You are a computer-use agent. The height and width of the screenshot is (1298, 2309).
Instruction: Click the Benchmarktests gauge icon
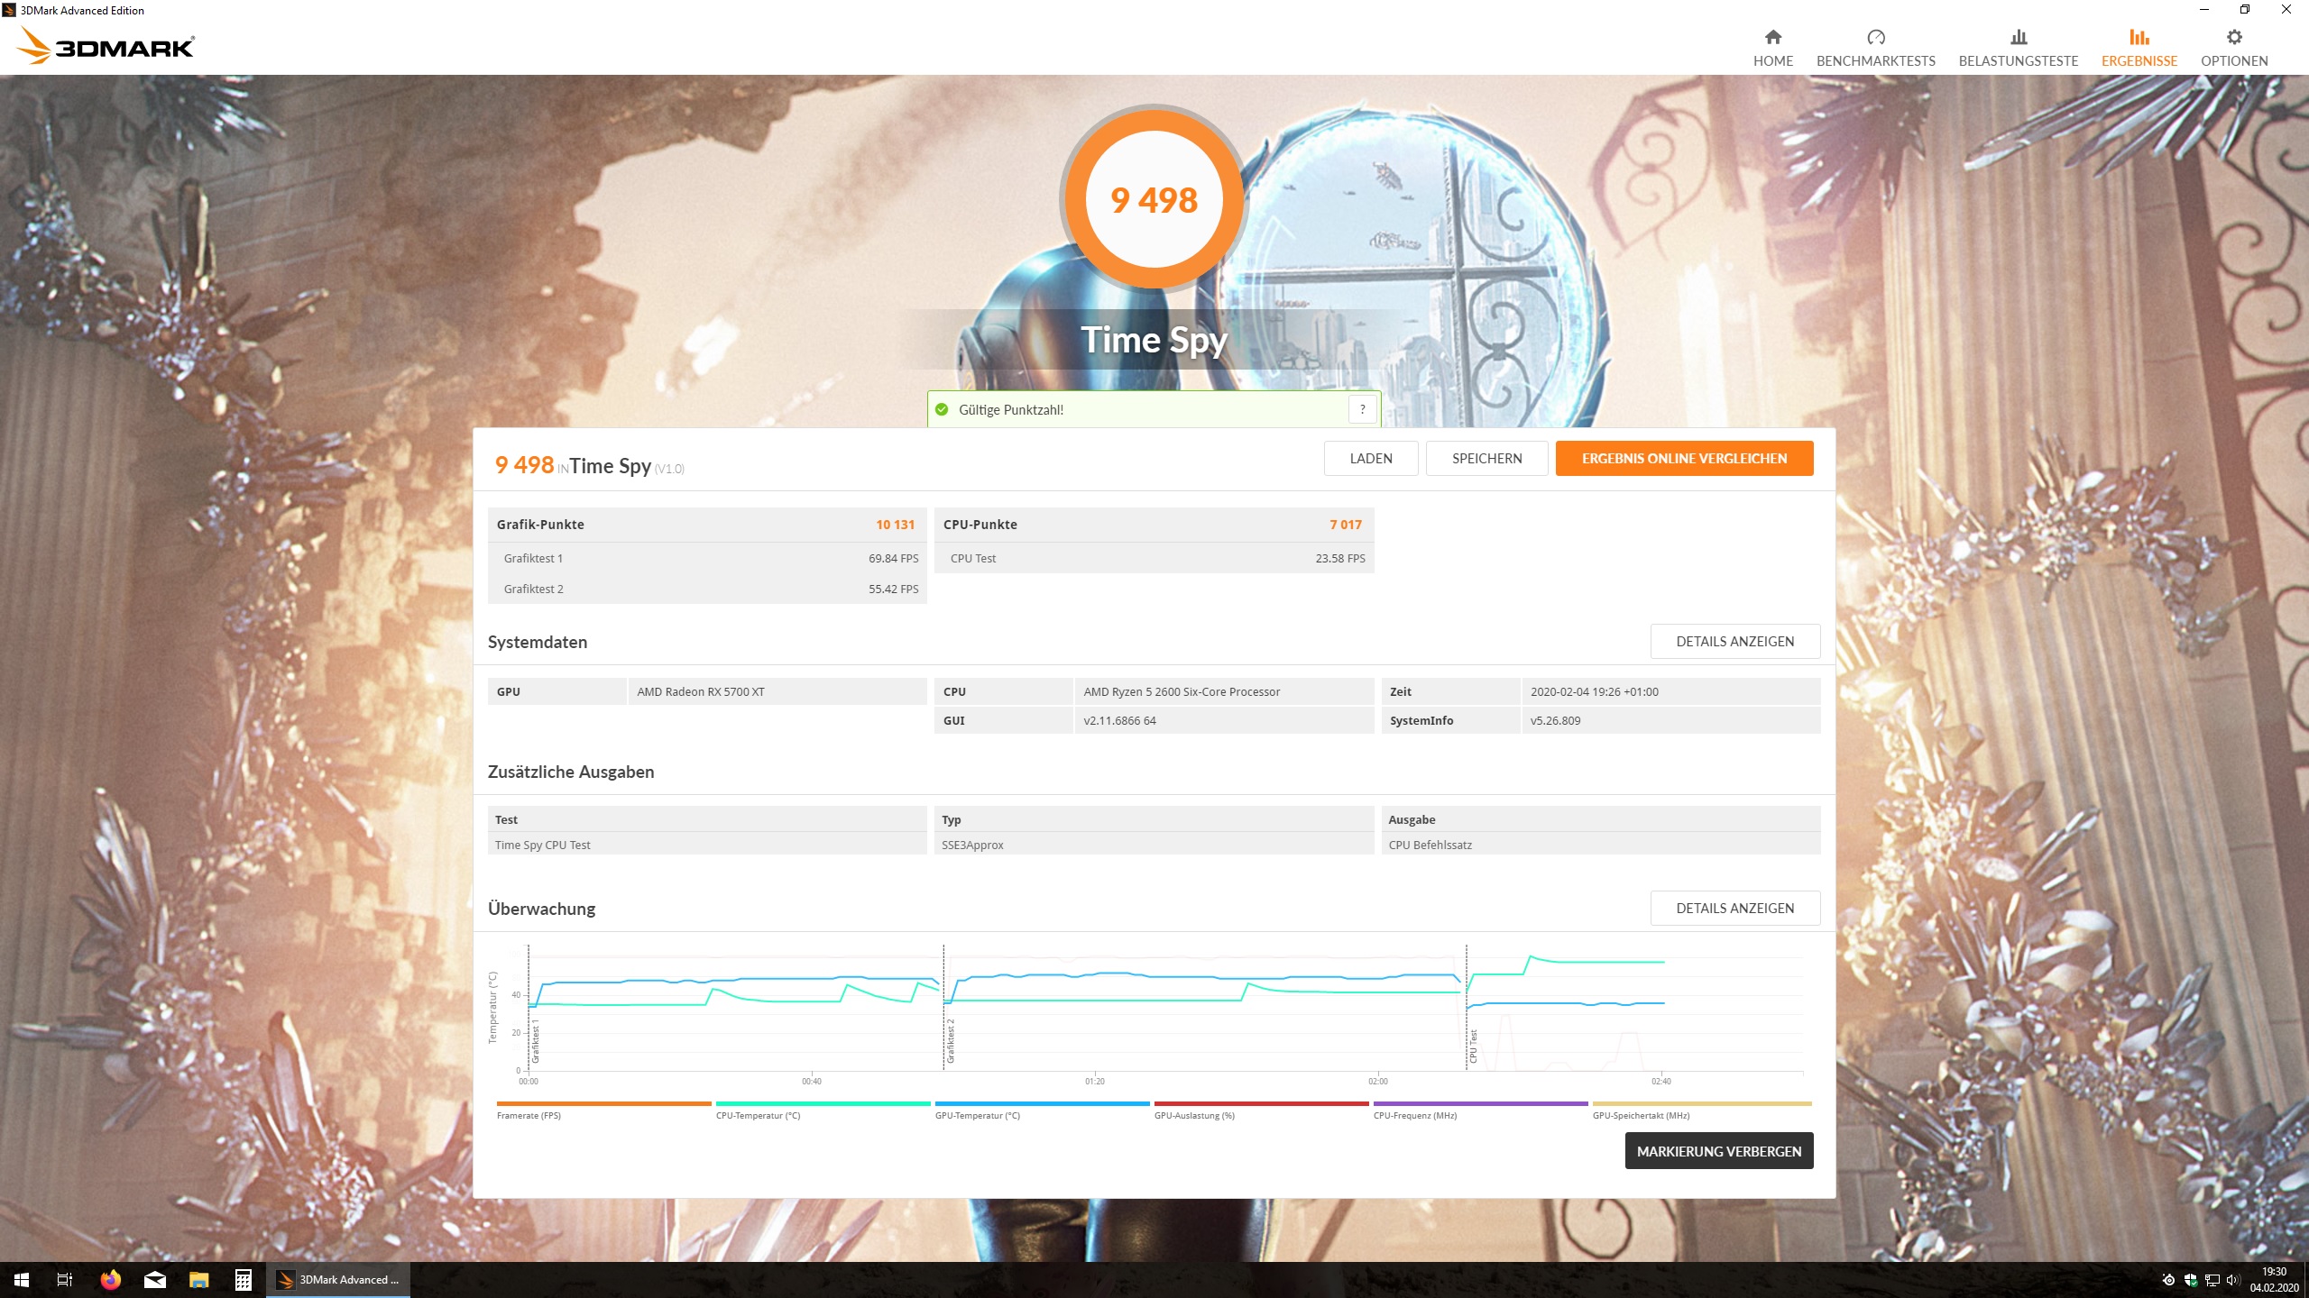(1875, 38)
